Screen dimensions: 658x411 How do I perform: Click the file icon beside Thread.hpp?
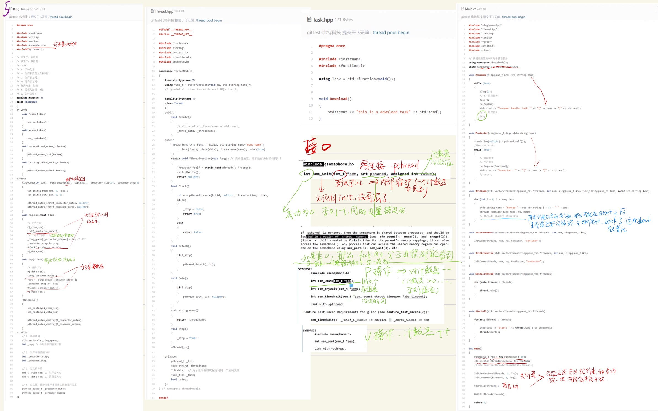152,11
